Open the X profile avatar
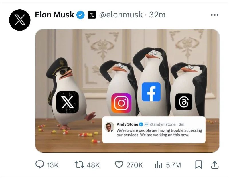Image resolution: width=229 pixels, height=178 pixels. tap(20, 20)
